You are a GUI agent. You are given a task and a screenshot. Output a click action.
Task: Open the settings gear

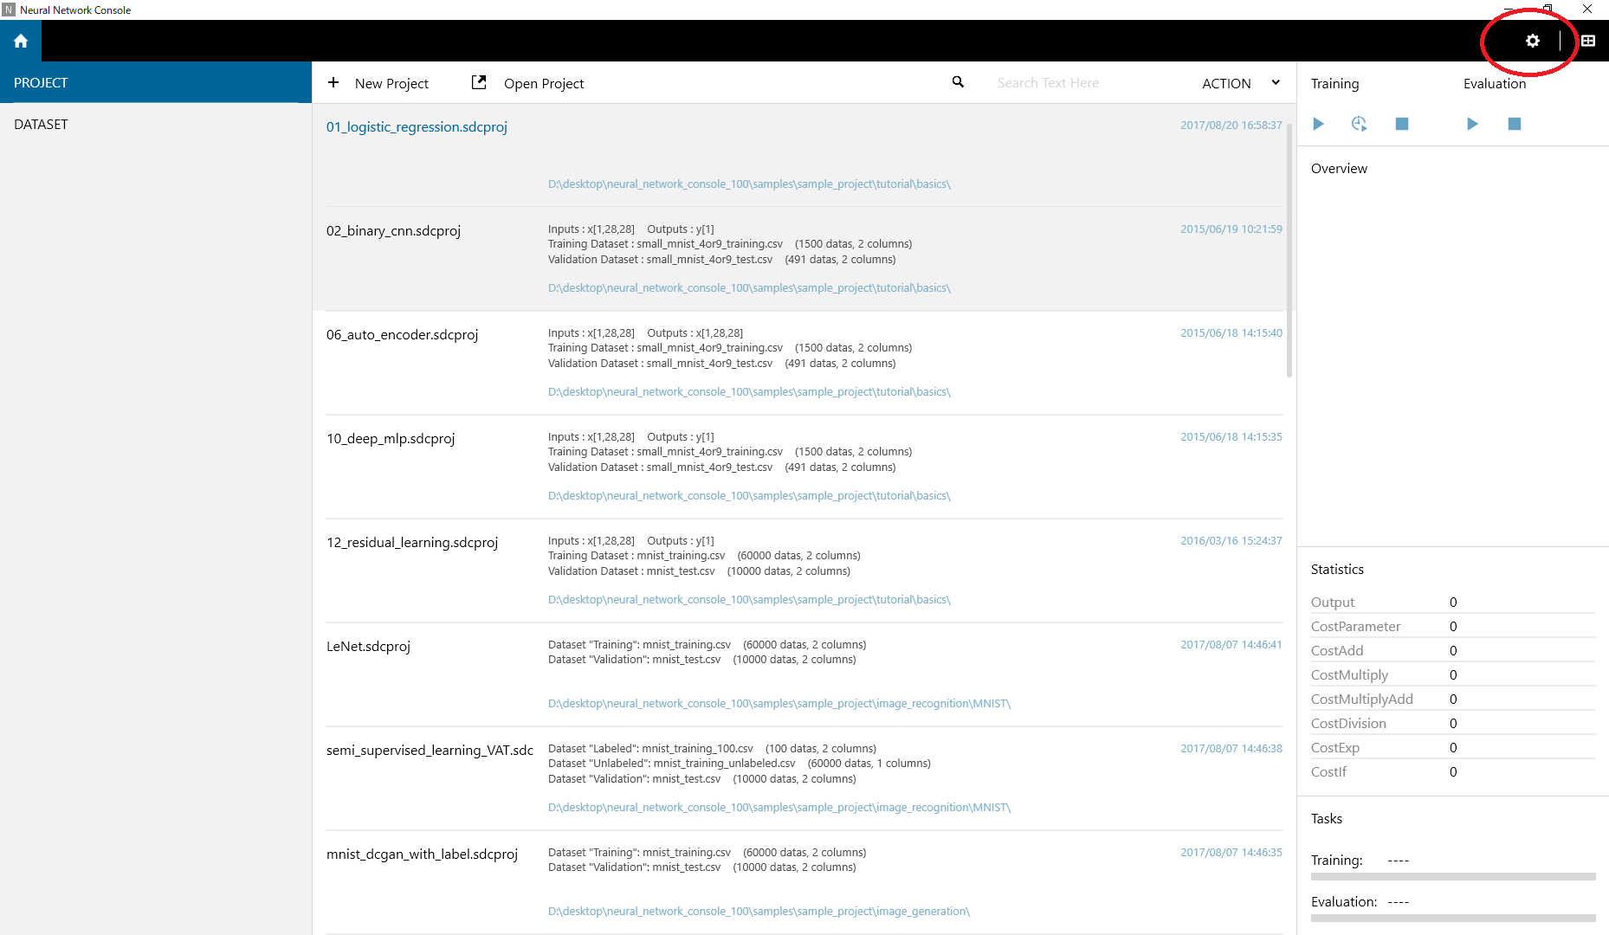coord(1533,41)
